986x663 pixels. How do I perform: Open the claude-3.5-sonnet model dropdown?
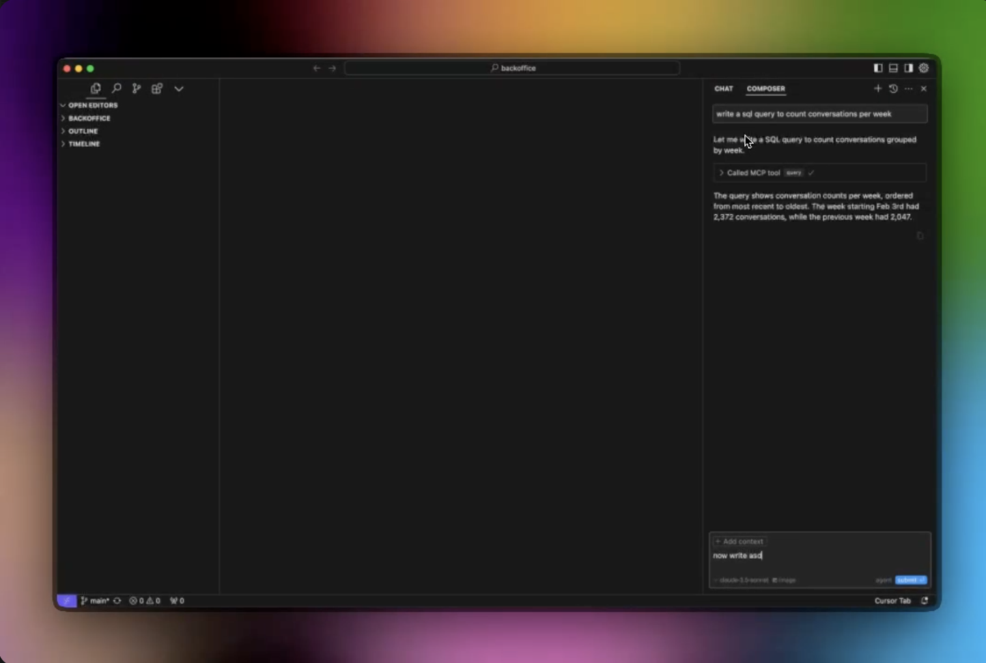[742, 580]
